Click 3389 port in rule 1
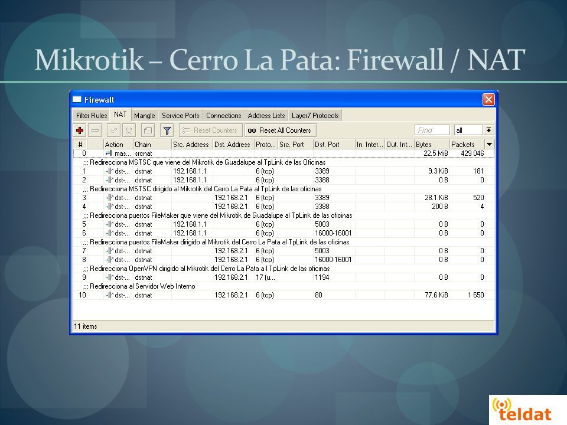The image size is (567, 425). pyautogui.click(x=322, y=171)
